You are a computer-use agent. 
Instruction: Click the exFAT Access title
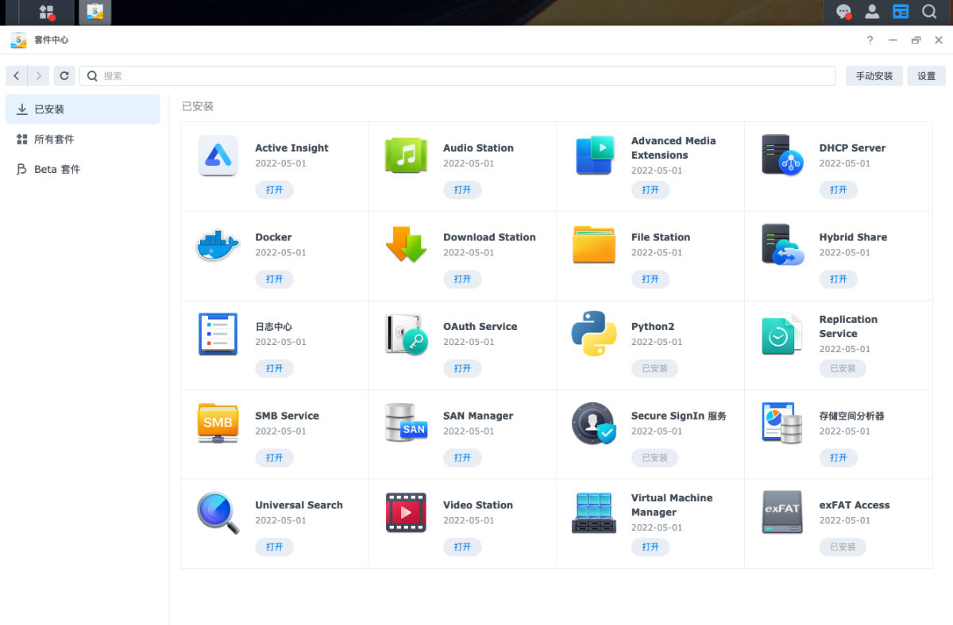pyautogui.click(x=855, y=505)
